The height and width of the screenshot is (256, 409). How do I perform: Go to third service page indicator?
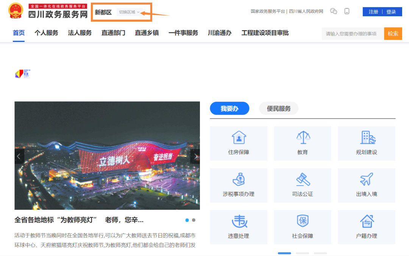[320, 253]
